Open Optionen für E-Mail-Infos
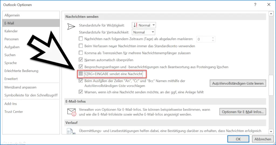The width and height of the screenshot is (276, 145). point(243,112)
